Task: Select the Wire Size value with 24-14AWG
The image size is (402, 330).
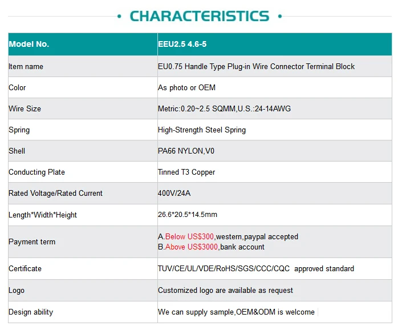Action: pos(224,108)
